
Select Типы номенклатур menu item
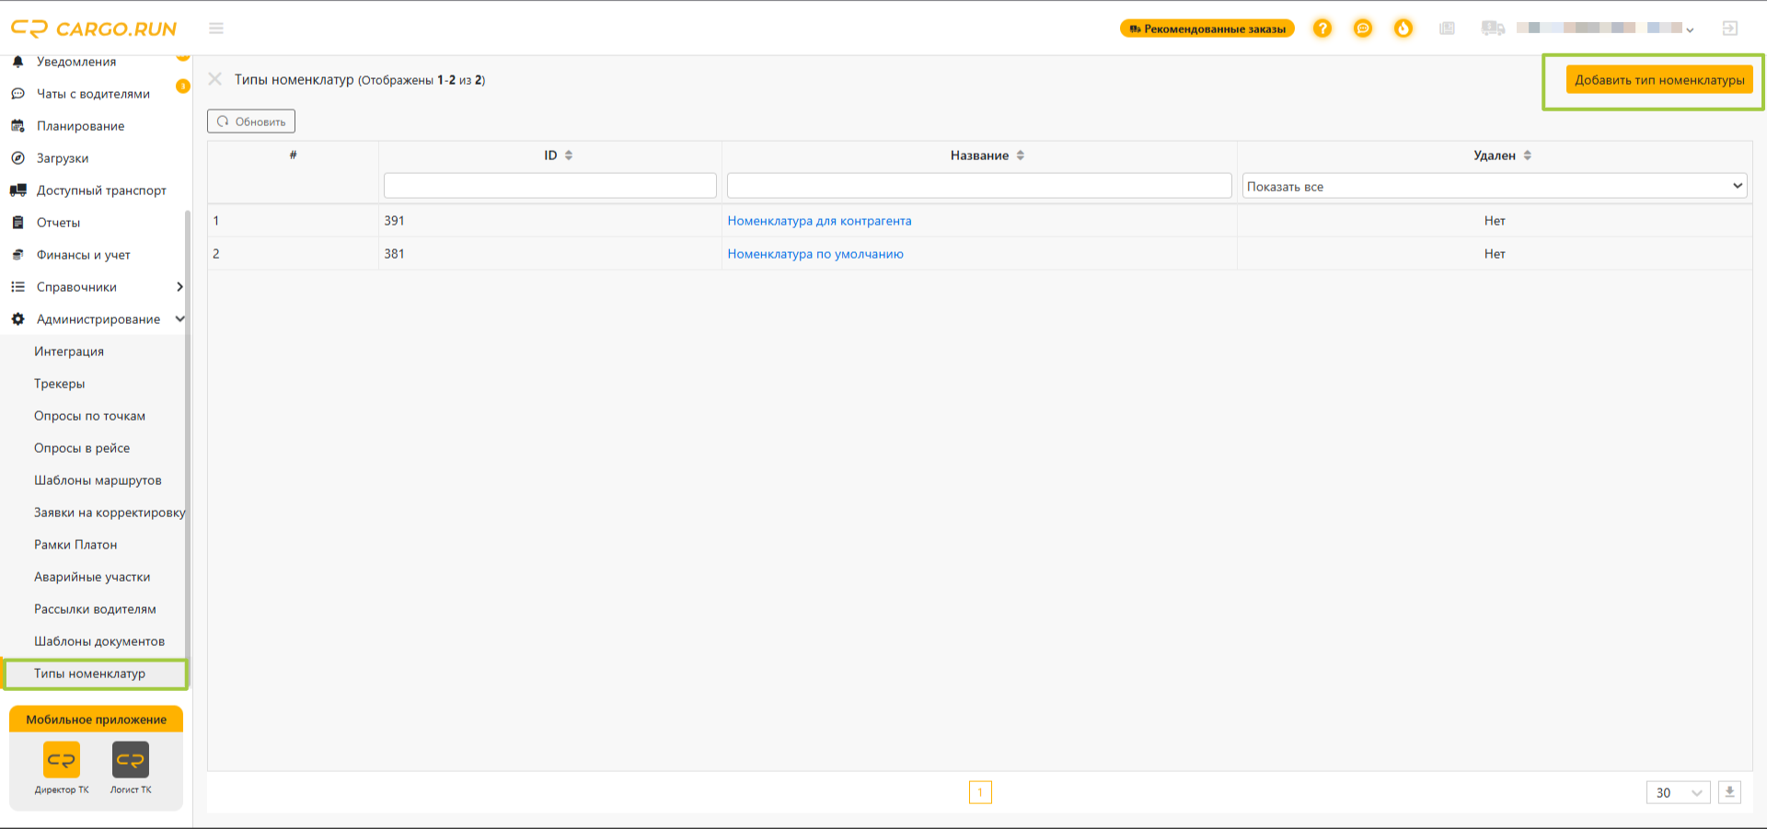(90, 674)
